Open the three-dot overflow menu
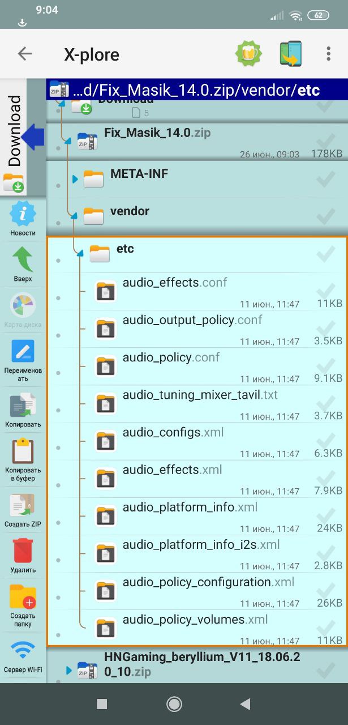Screen dimensions: 348x725 tap(328, 54)
